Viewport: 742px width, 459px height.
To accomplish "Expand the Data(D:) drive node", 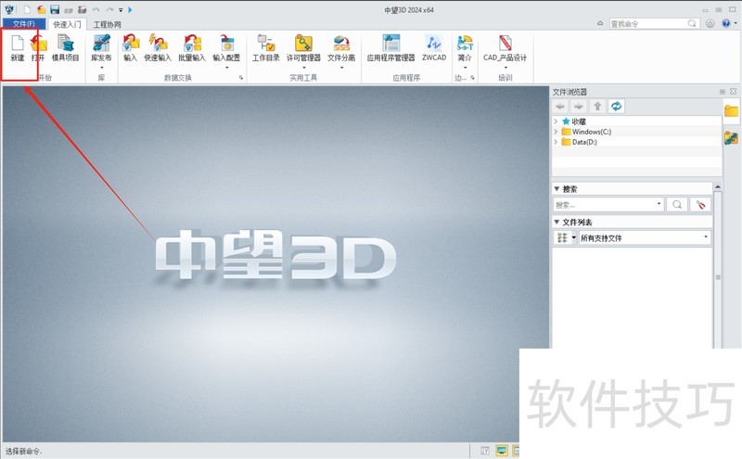I will pyautogui.click(x=556, y=142).
